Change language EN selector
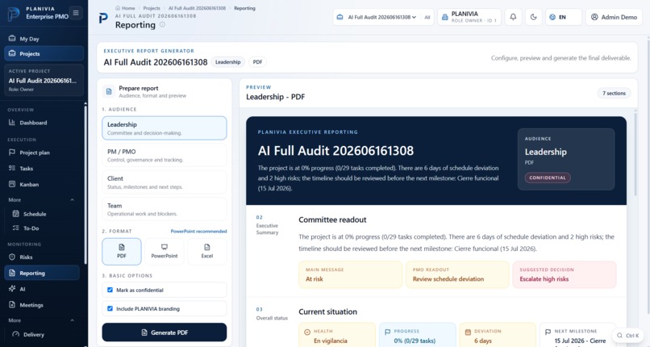Screen dimensions: 650x347 click(x=564, y=17)
